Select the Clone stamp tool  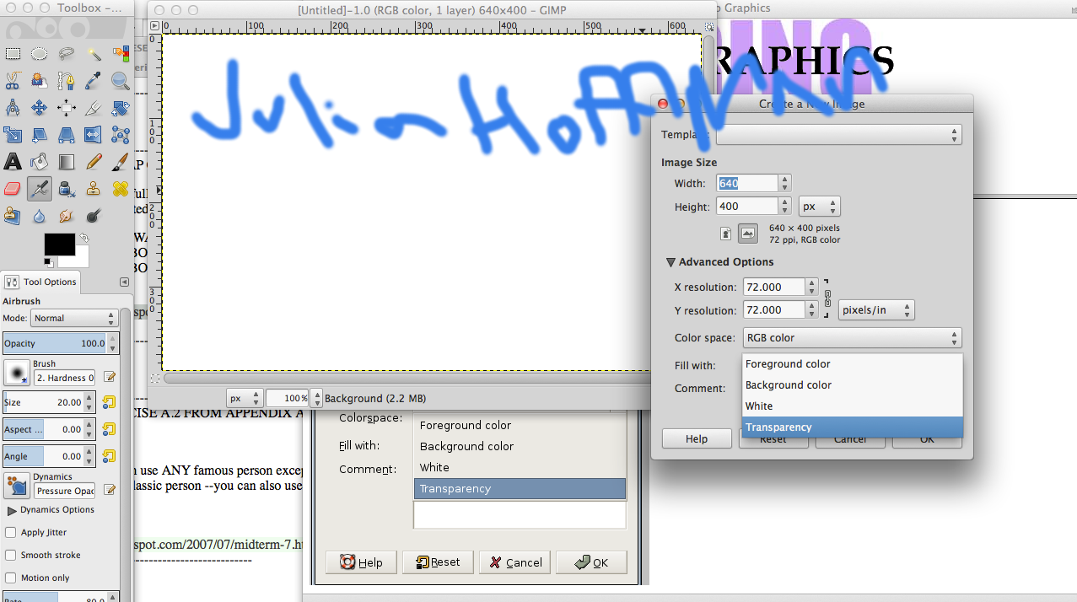point(93,189)
